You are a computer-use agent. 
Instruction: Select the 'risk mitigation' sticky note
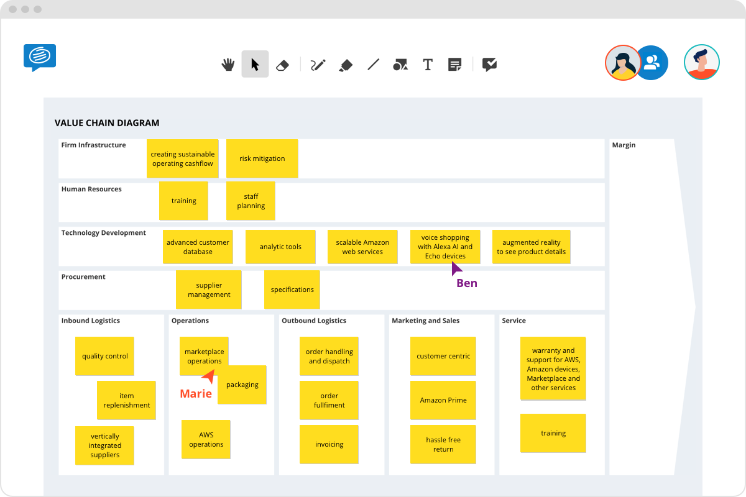pyautogui.click(x=262, y=158)
